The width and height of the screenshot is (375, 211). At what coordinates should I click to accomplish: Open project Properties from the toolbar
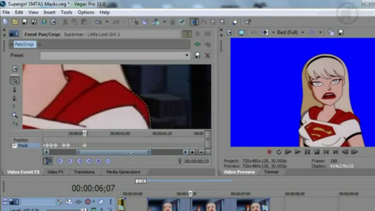53,22
